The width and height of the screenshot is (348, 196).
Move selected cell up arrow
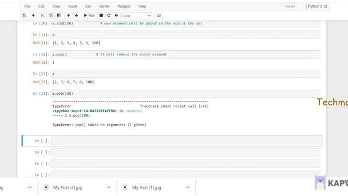[69, 16]
